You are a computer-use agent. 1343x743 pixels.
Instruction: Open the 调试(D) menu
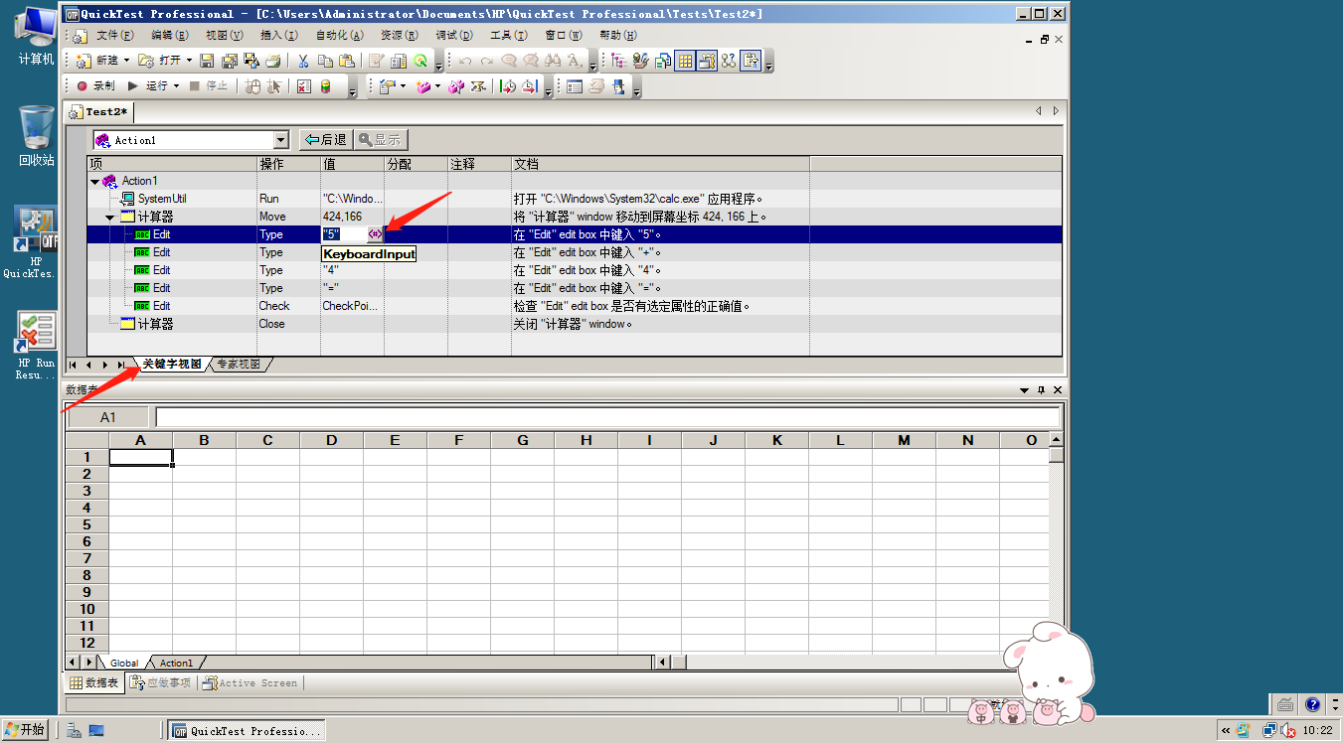[453, 35]
